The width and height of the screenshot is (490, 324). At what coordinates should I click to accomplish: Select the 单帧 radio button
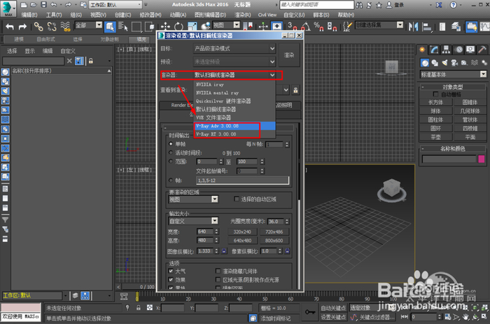[x=171, y=143]
